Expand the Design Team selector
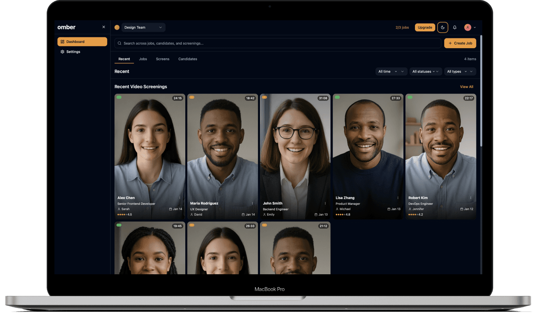This screenshot has width=536, height=313. tap(143, 27)
